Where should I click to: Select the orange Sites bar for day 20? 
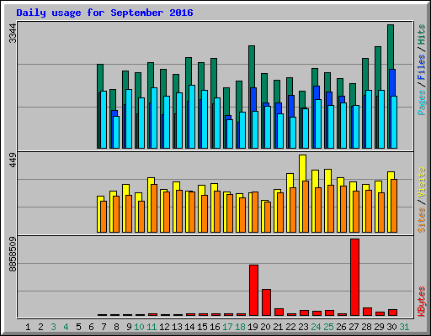pyautogui.click(x=268, y=217)
